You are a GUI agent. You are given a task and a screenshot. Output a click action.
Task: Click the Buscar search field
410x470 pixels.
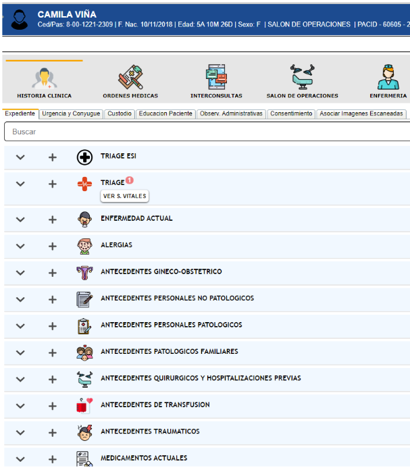pyautogui.click(x=203, y=132)
